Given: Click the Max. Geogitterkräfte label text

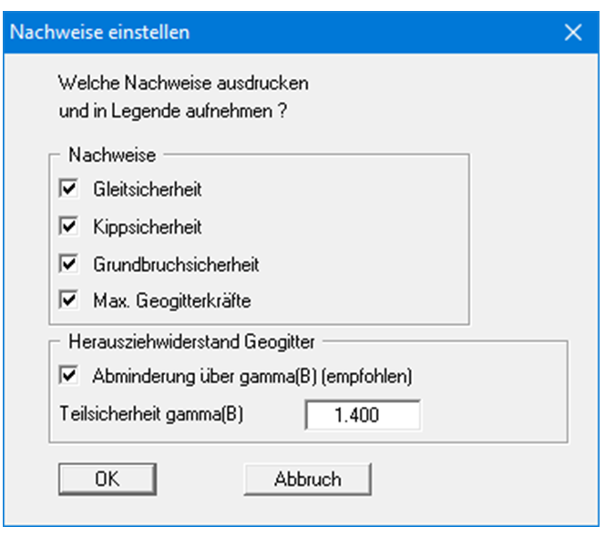Looking at the screenshot, I should pyautogui.click(x=169, y=298).
